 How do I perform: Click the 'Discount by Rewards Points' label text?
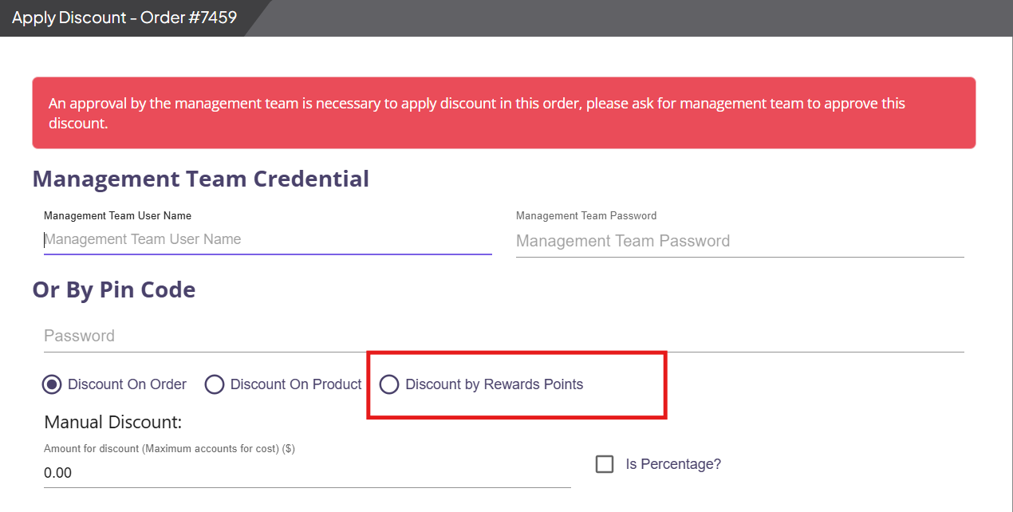[495, 384]
